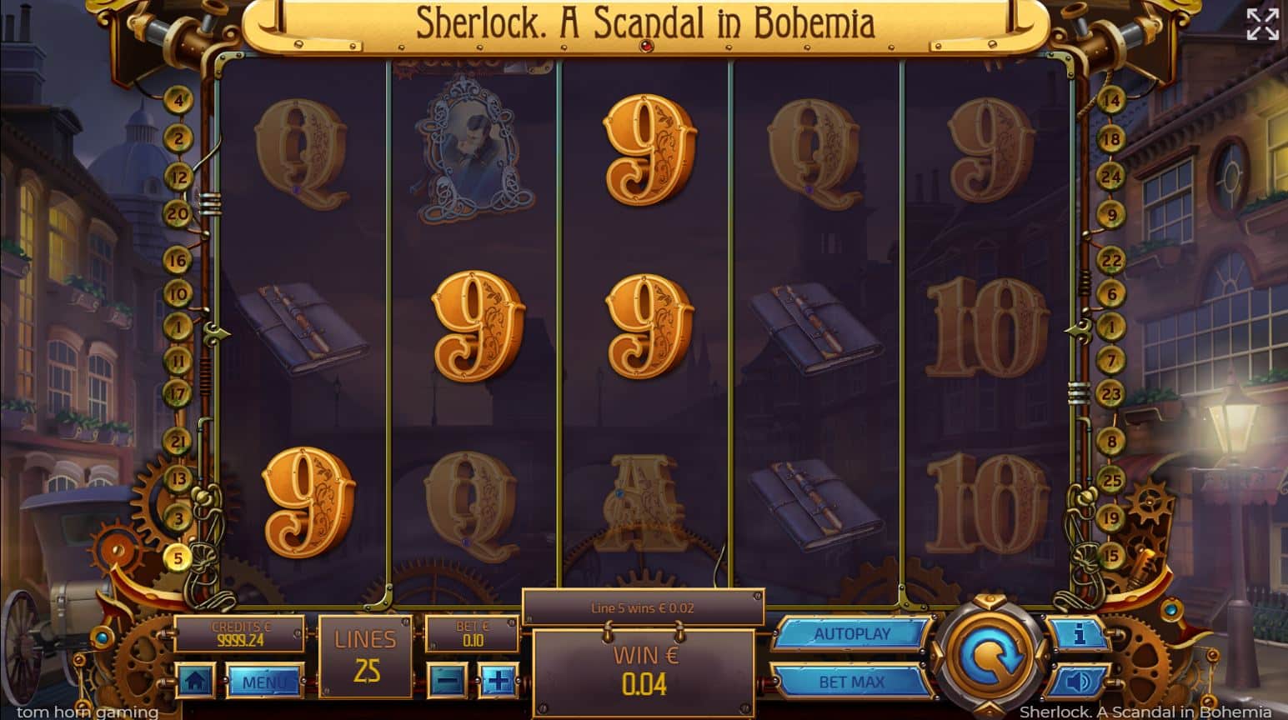The height and width of the screenshot is (720, 1288).
Task: Open the MENU button
Action: coord(264,682)
